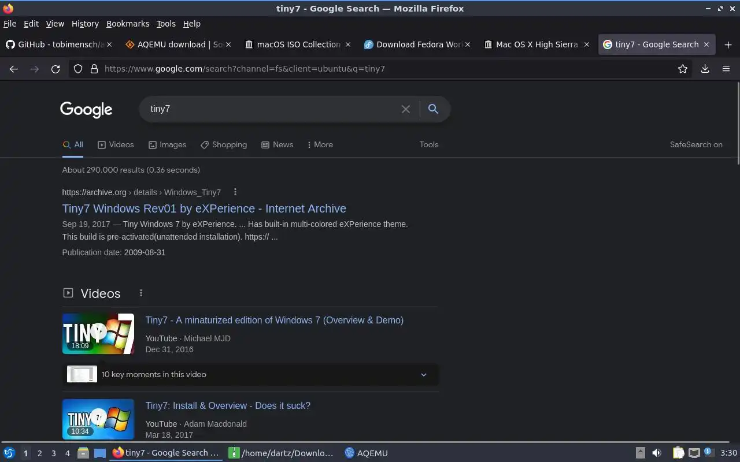
Task: Open the network tray icon
Action: click(x=694, y=453)
